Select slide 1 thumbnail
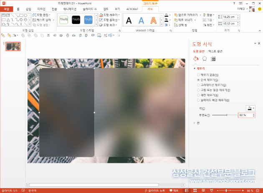The height and width of the screenshot is (193, 263). coord(13,46)
